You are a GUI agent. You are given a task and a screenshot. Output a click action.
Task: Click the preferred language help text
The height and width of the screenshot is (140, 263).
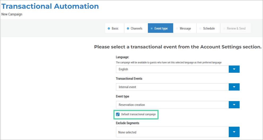[169, 62]
